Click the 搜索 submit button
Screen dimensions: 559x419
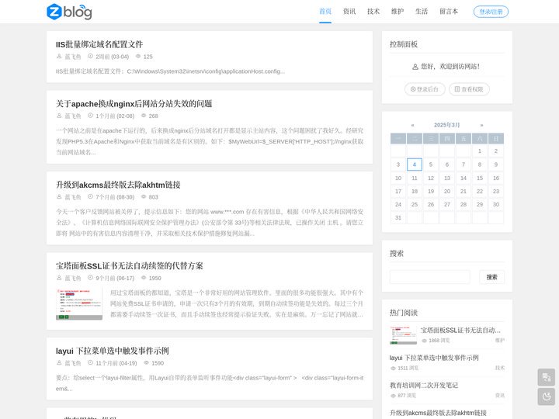coord(491,277)
